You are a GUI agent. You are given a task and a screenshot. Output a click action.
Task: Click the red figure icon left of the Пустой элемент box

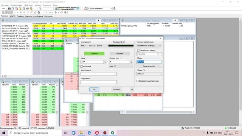(85, 9)
